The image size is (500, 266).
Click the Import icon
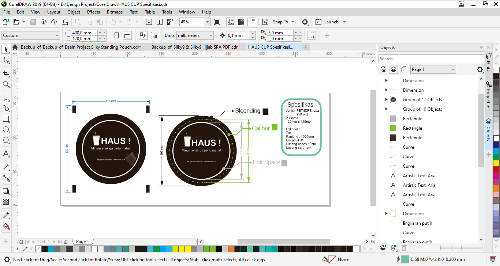pyautogui.click(x=149, y=22)
